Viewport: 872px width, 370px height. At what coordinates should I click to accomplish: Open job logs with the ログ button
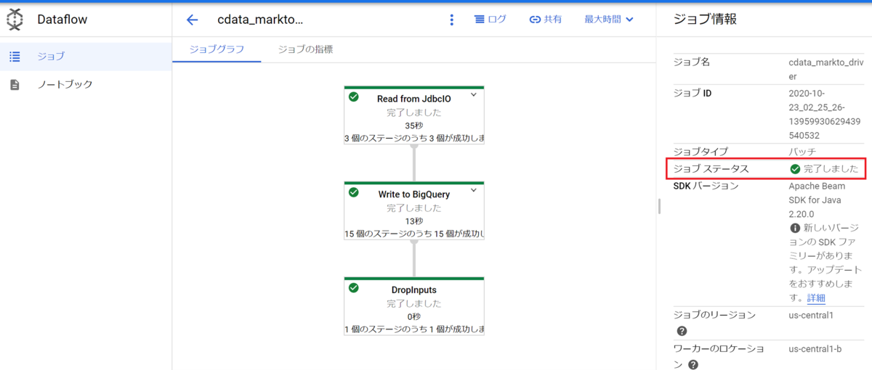[x=490, y=20]
